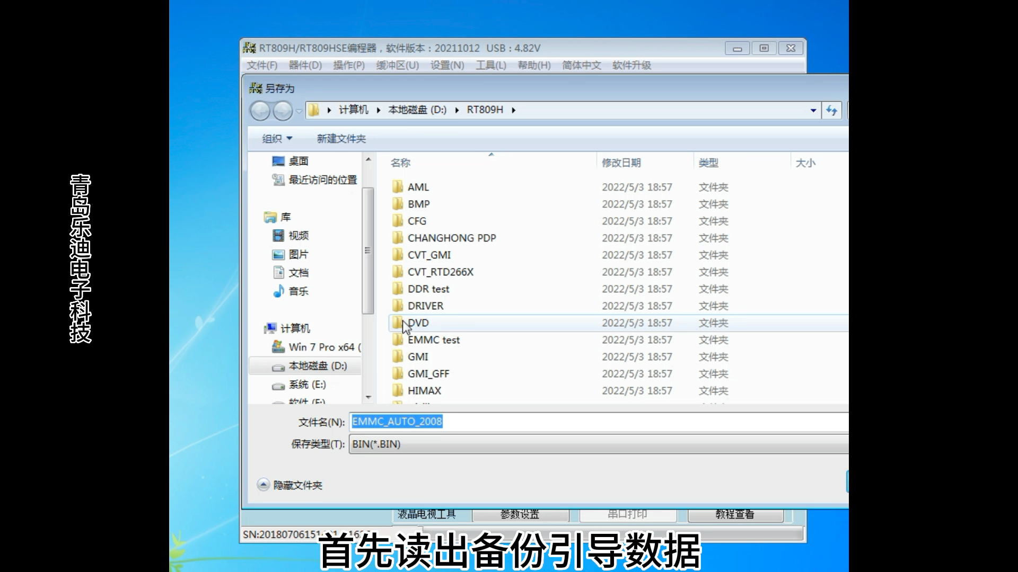Expand the address bar history dropdown arrow
Screen dimensions: 1018x572
[814, 110]
